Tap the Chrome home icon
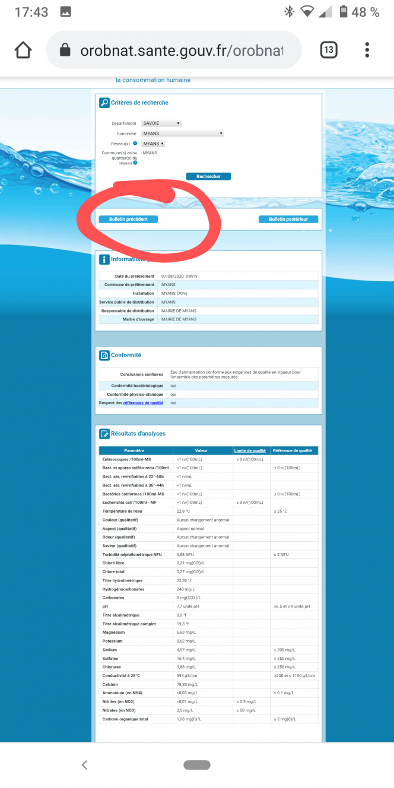The width and height of the screenshot is (394, 788). click(x=23, y=50)
